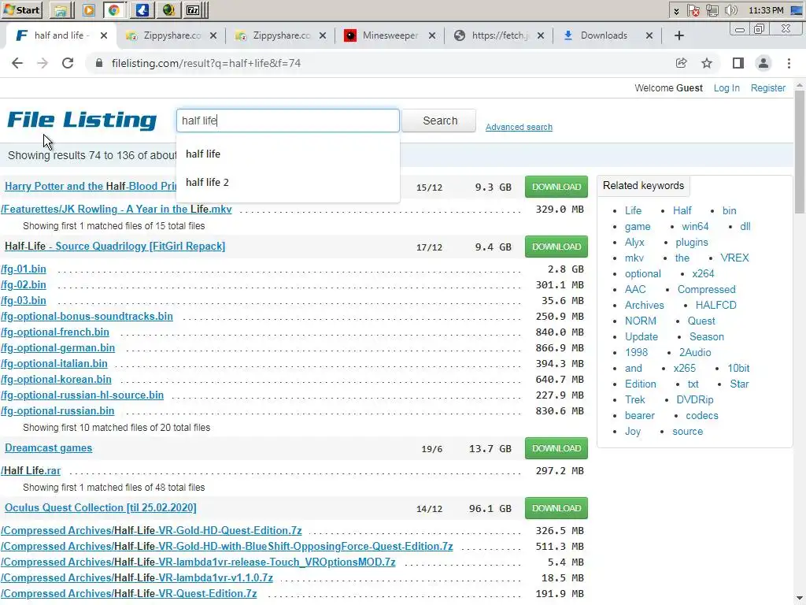
Task: Download the Harry Potter Half-Blood Prince torrent
Action: pos(556,187)
